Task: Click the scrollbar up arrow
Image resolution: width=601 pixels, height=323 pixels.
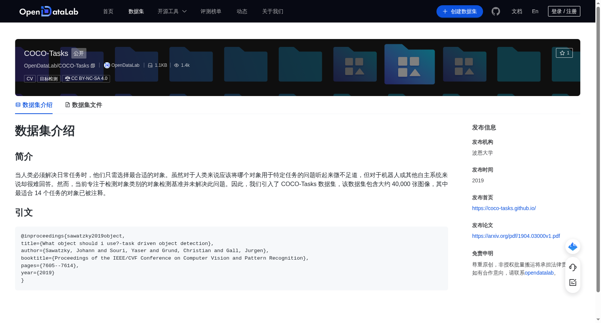Action: pyautogui.click(x=598, y=3)
